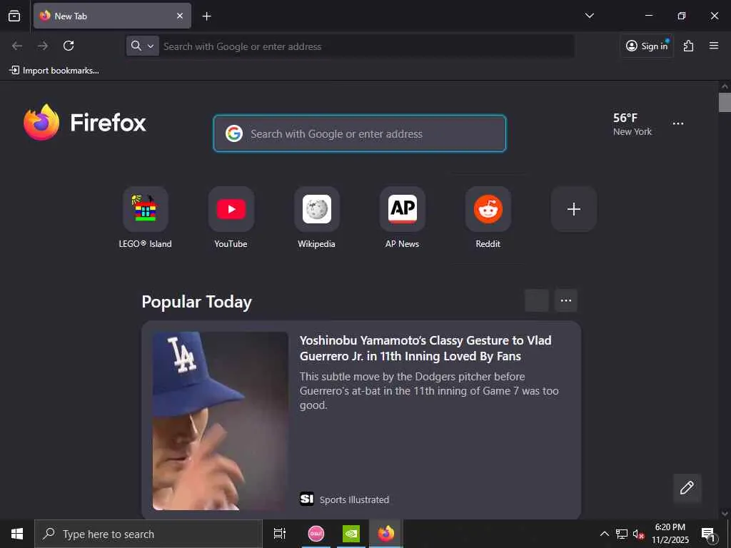The width and height of the screenshot is (731, 548).
Task: Reload the current page
Action: (69, 46)
